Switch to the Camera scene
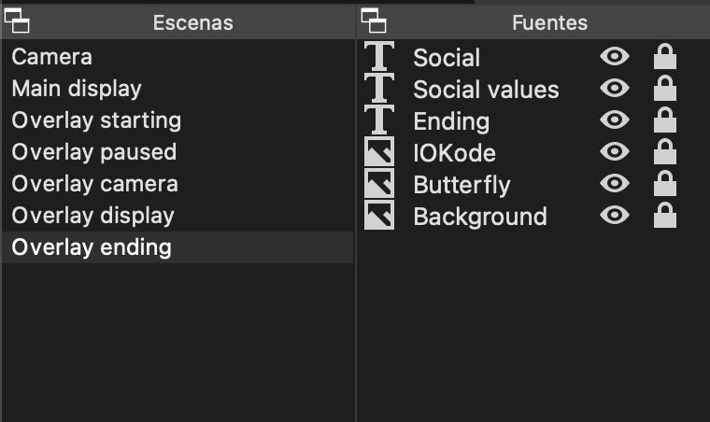The height and width of the screenshot is (422, 710). [x=52, y=57]
